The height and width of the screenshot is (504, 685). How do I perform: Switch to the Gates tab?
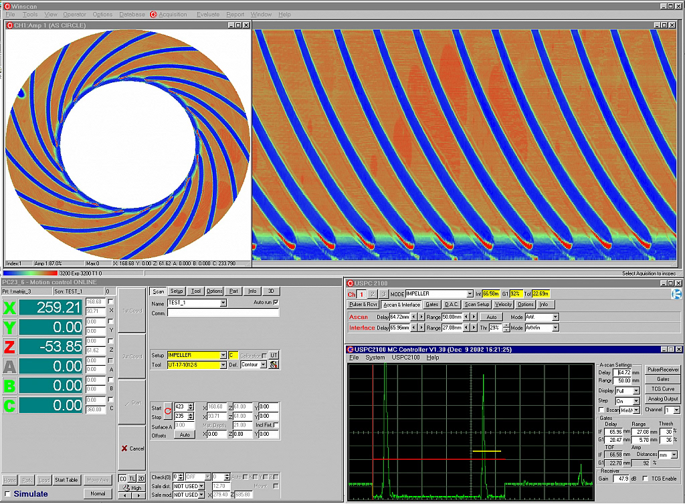pos(431,305)
